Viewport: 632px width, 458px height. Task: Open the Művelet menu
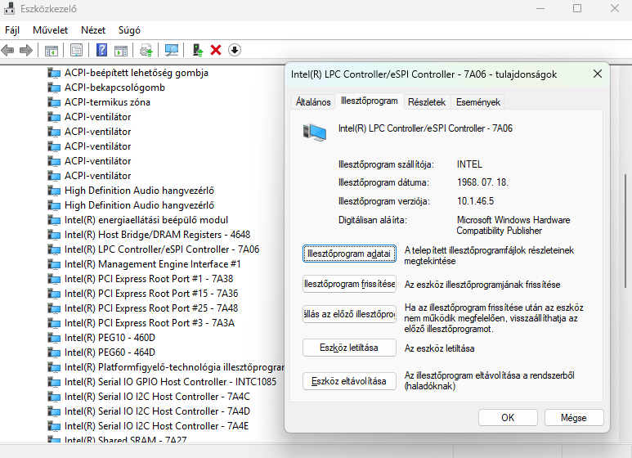tap(51, 30)
